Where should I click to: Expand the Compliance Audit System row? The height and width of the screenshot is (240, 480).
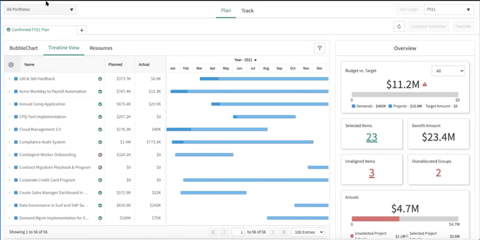tap(9, 142)
